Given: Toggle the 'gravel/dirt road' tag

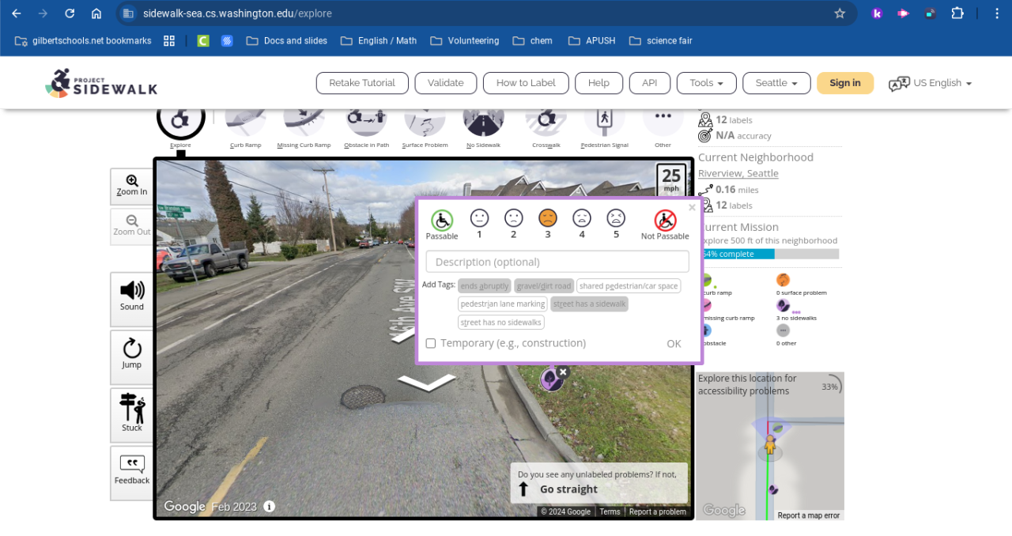Looking at the screenshot, I should pyautogui.click(x=544, y=286).
